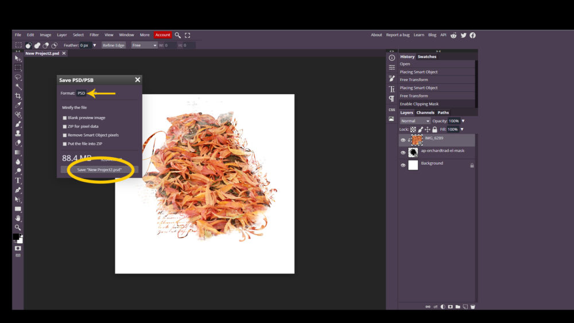The height and width of the screenshot is (323, 574).
Task: Click the Save "New Project2.psd" button
Action: pyautogui.click(x=99, y=170)
